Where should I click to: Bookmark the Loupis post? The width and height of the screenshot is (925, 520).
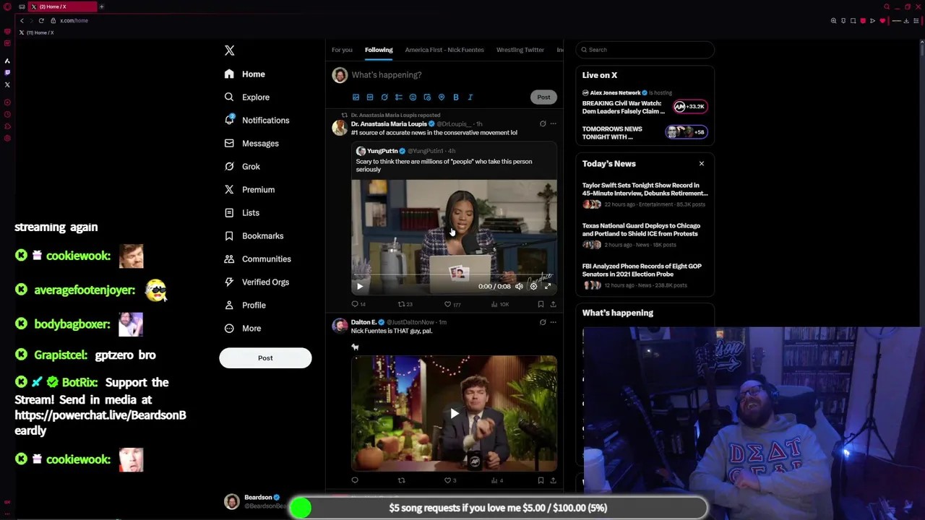[x=541, y=305]
